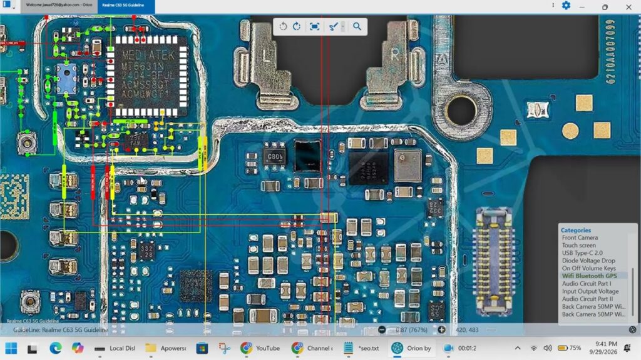Rotate the board view counterclockwise

283,26
